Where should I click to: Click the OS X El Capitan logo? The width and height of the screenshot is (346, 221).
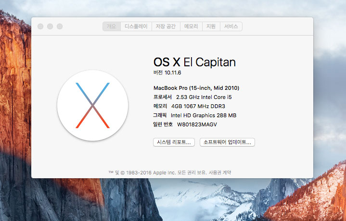click(92, 105)
